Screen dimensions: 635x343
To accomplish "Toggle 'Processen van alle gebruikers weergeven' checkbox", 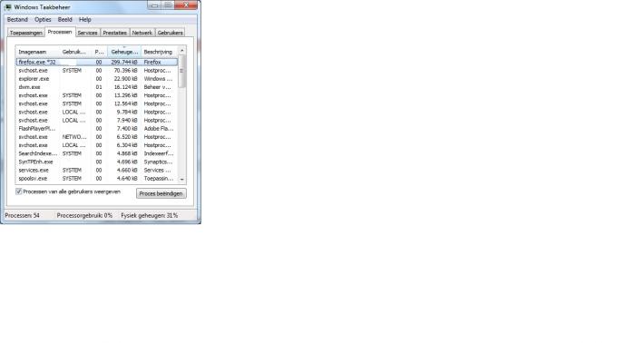I will 19,191.
